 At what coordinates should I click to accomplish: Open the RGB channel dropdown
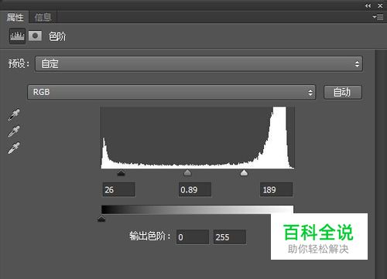[172, 92]
